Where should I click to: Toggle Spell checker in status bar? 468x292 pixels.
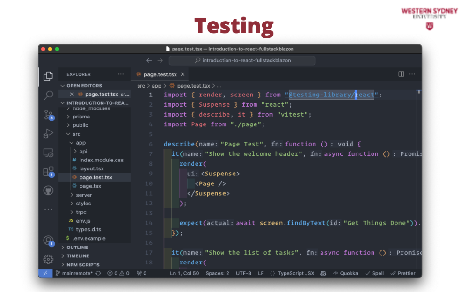[x=375, y=273]
